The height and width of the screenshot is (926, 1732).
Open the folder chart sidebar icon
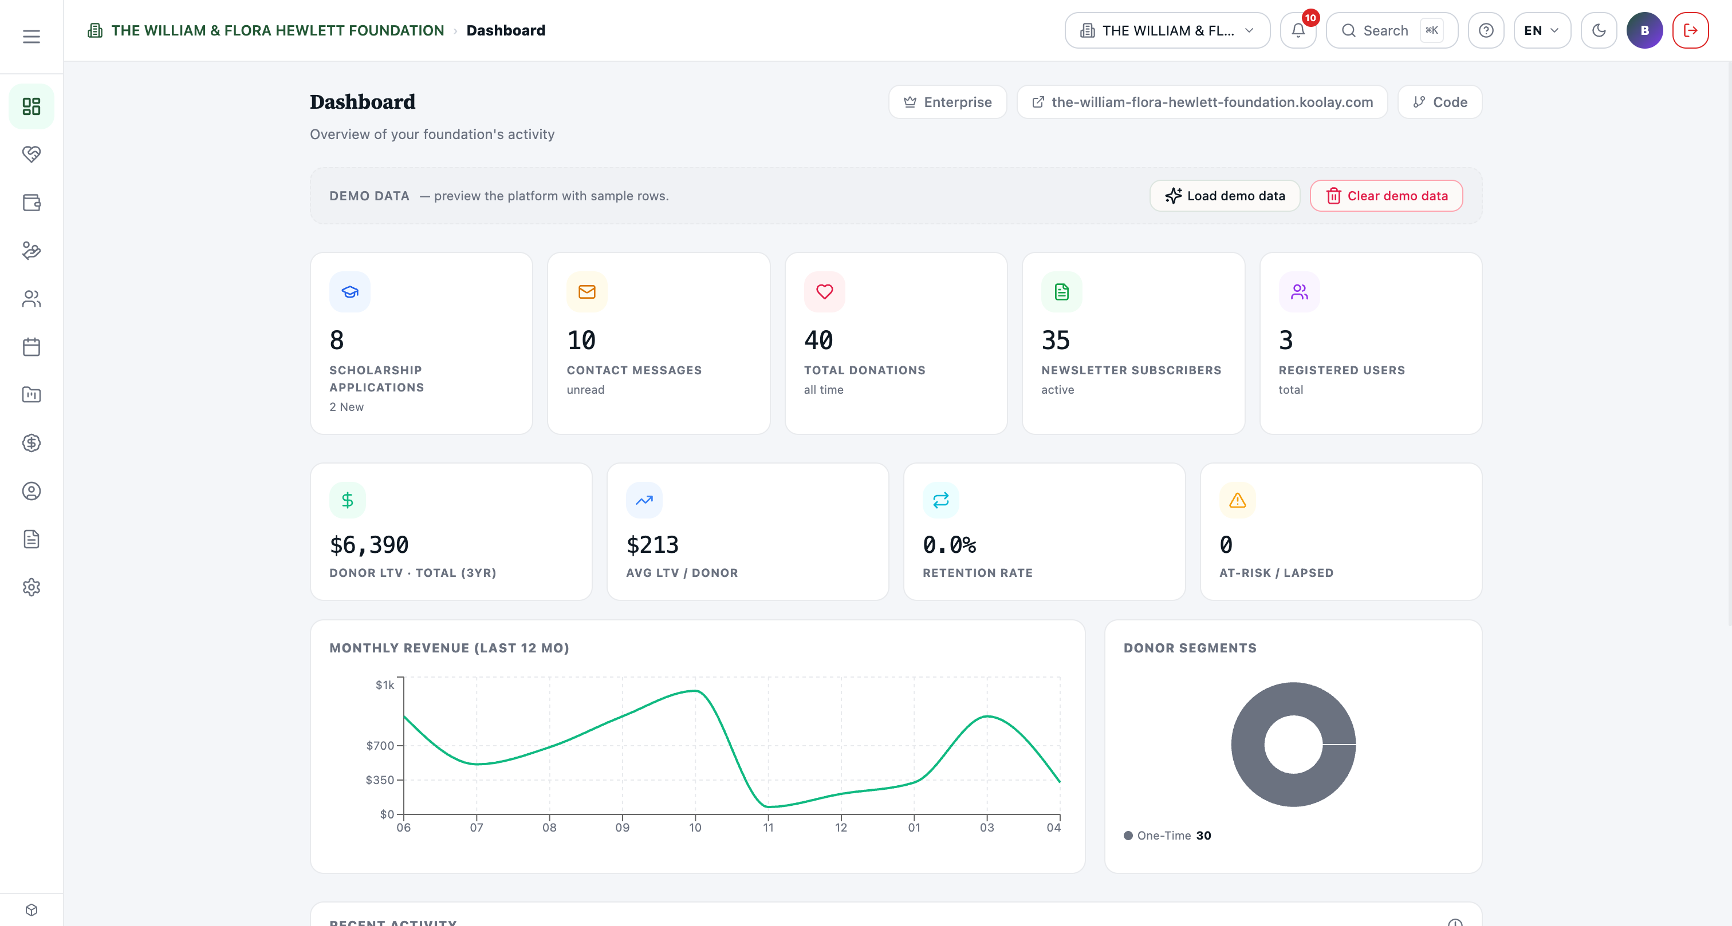tap(31, 394)
